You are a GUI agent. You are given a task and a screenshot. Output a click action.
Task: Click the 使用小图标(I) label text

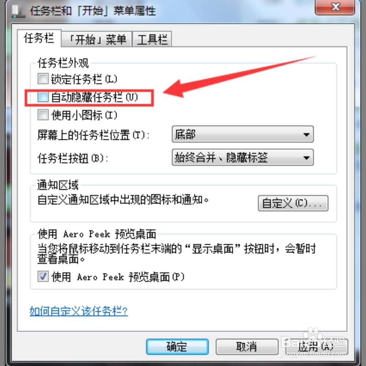[x=84, y=115]
